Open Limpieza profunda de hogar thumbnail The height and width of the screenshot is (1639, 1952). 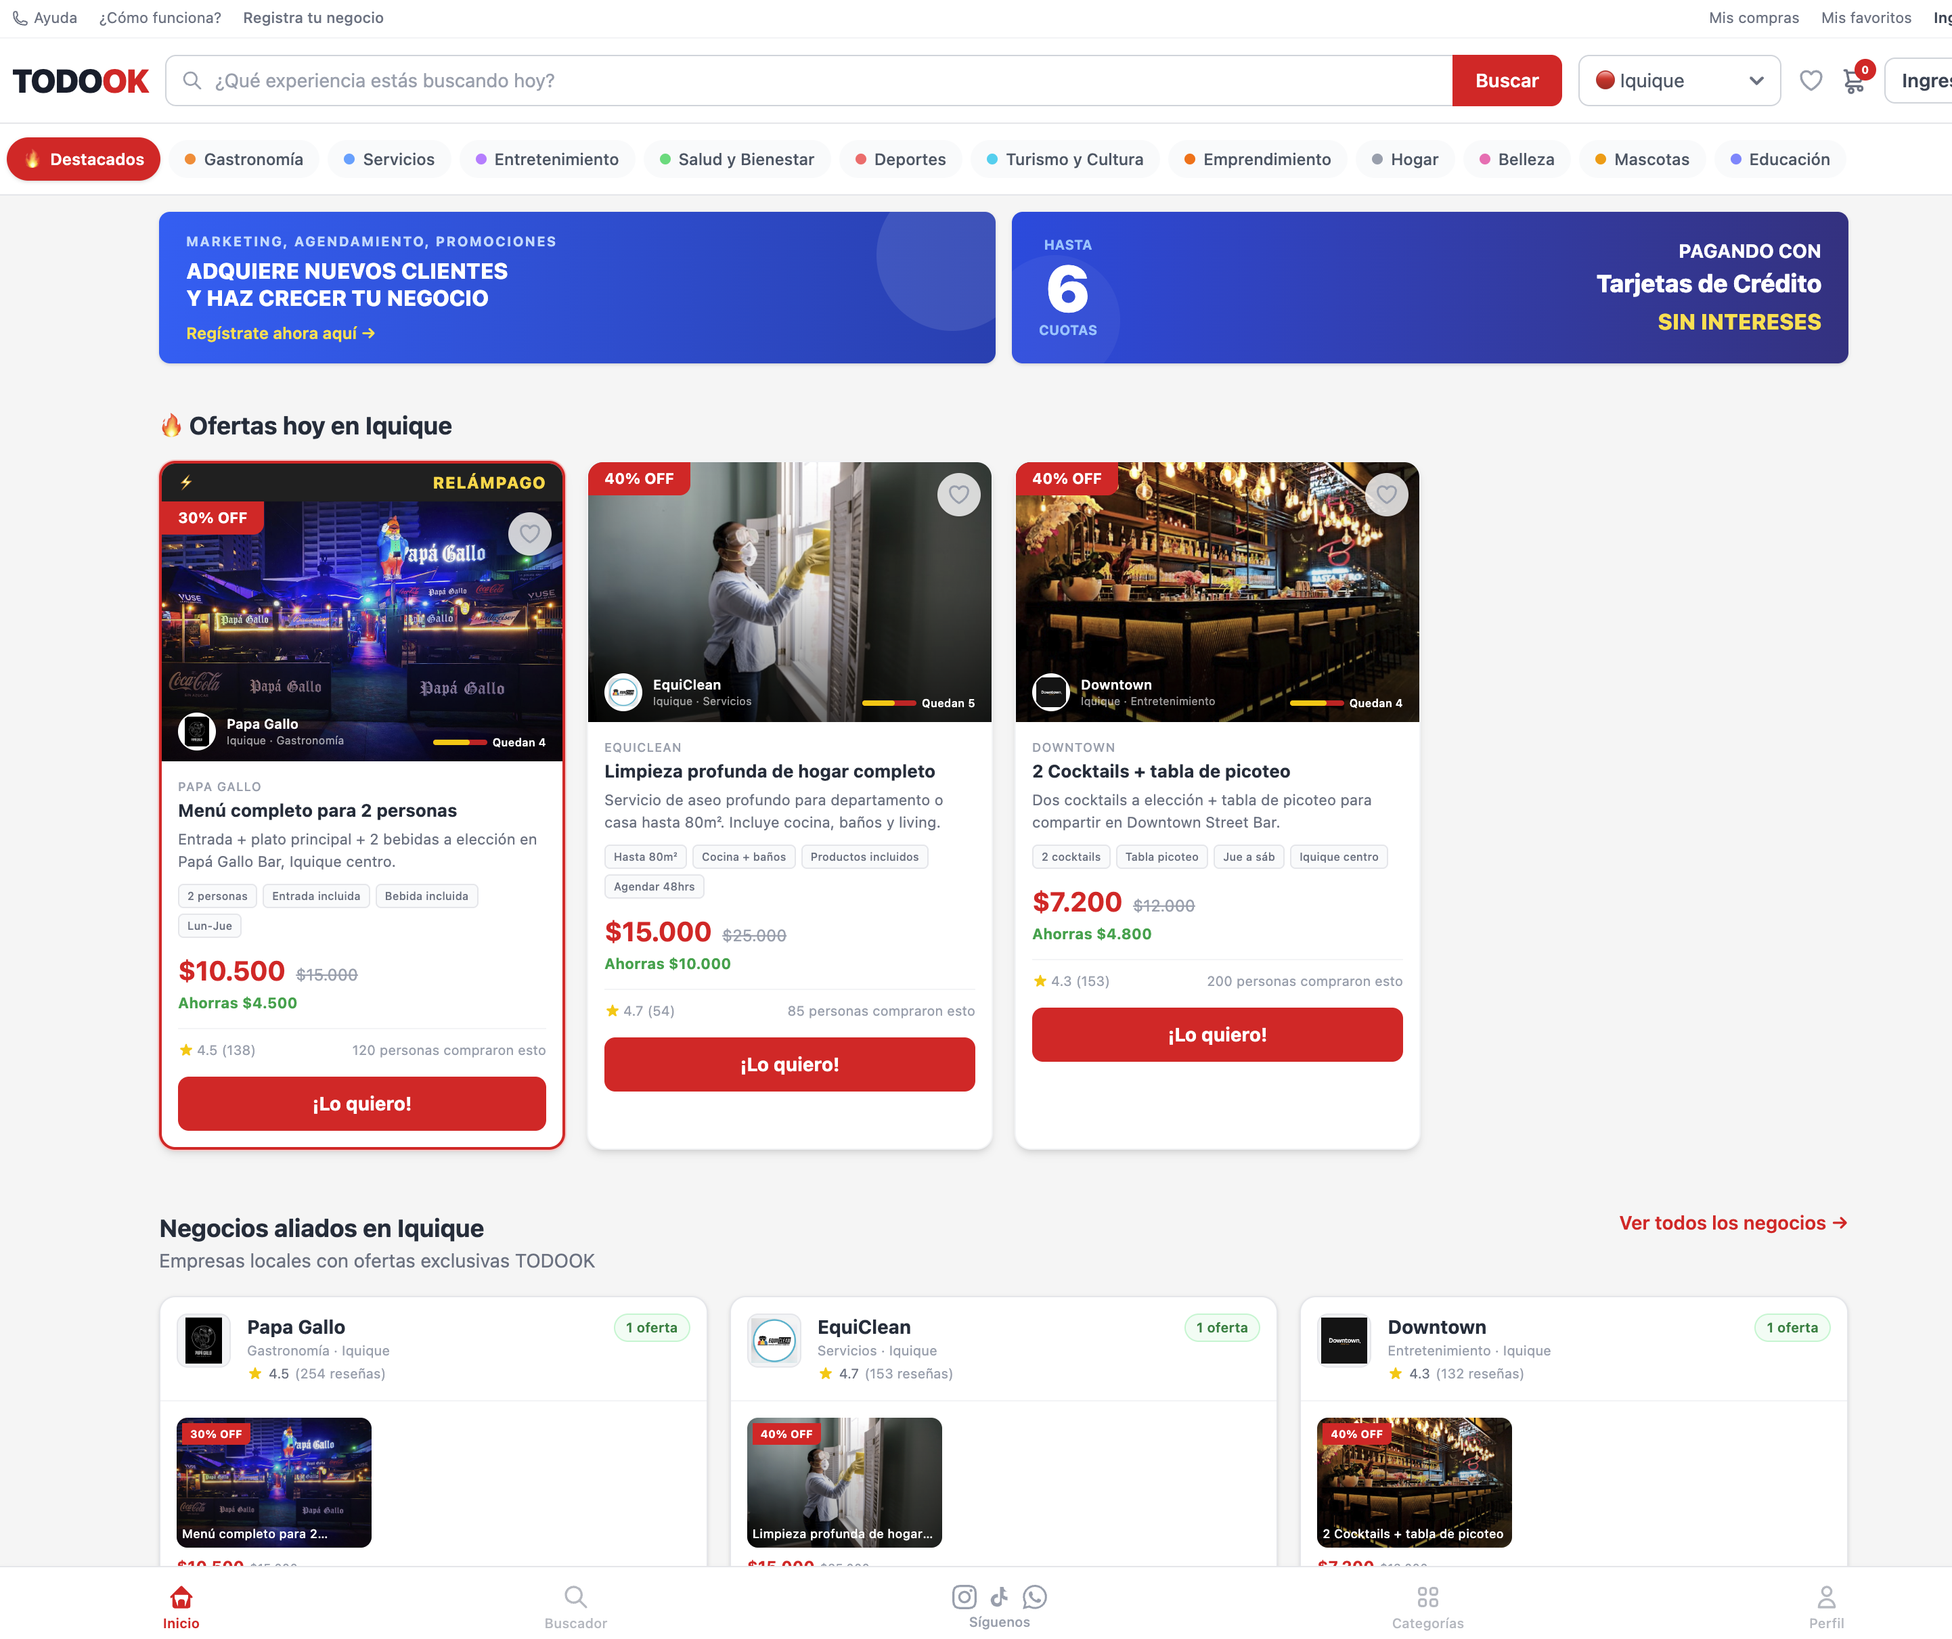pos(844,1482)
